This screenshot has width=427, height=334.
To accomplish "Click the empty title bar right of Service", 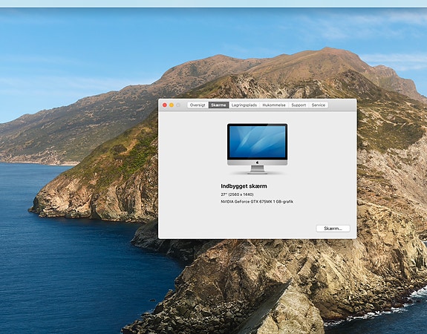I will pyautogui.click(x=342, y=105).
